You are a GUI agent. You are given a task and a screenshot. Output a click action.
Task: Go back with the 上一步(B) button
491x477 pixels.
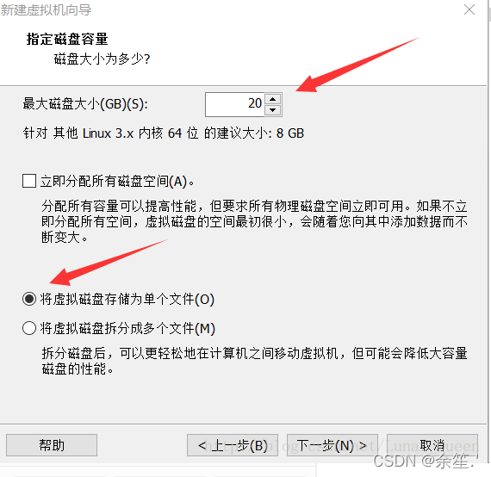(x=233, y=445)
